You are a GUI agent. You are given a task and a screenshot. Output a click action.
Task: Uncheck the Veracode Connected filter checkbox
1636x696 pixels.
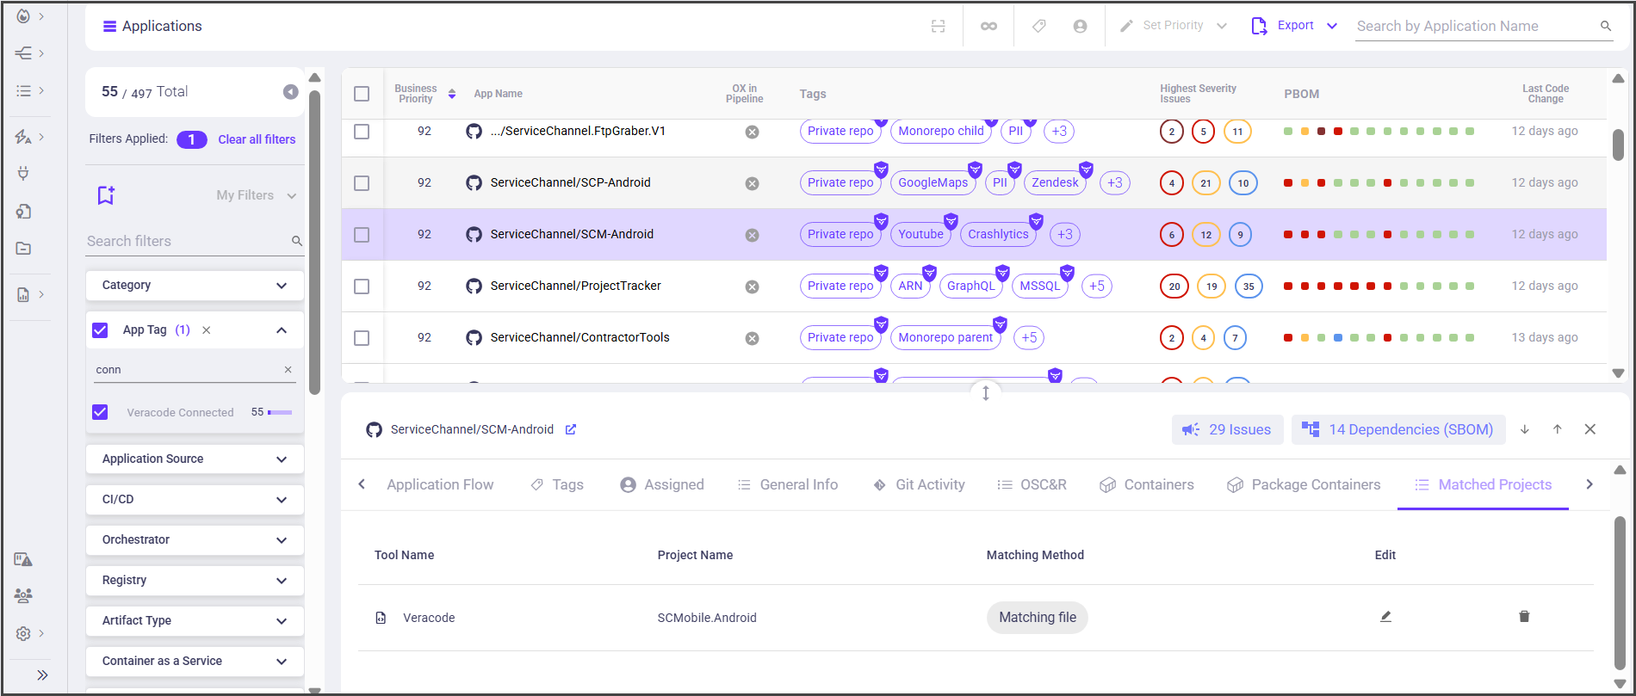[x=101, y=412]
